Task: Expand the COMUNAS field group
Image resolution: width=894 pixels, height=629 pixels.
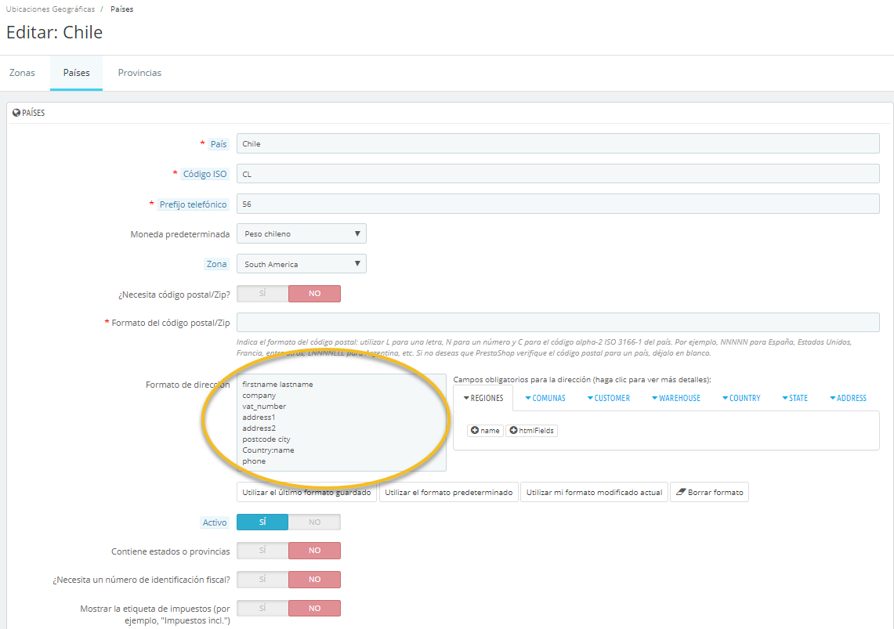Action: [545, 398]
